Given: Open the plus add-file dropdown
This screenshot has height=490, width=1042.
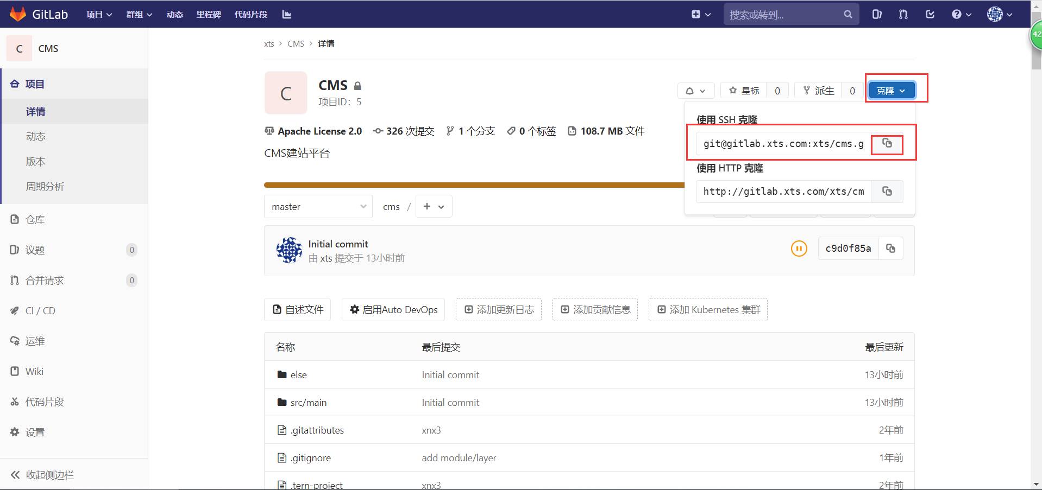Looking at the screenshot, I should (434, 206).
